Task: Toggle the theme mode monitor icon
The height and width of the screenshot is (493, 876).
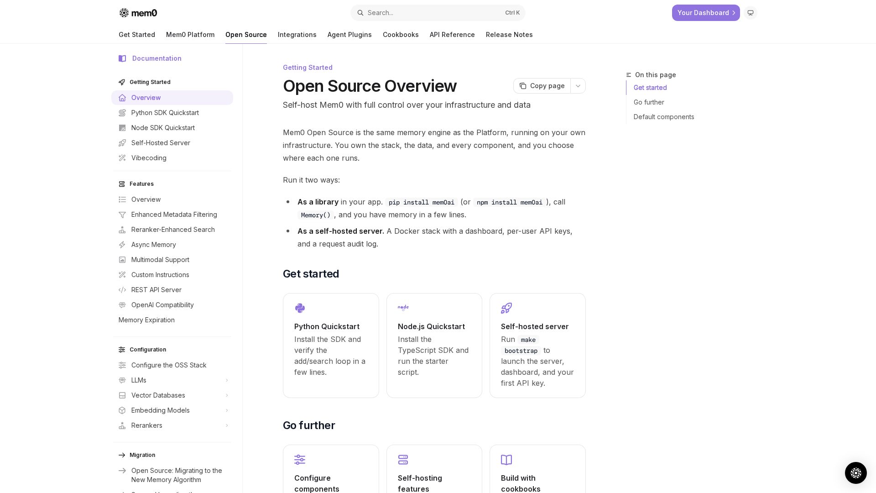Action: click(x=751, y=13)
